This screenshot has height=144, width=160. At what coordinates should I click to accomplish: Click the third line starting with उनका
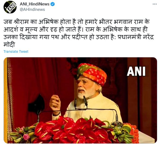point(79,37)
